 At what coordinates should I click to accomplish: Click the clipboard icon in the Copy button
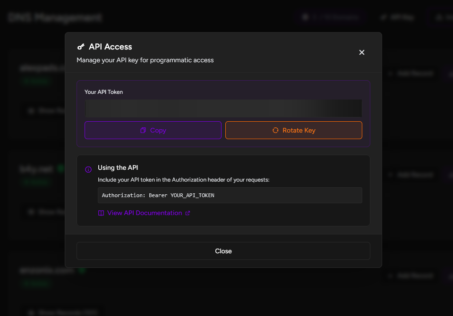pyautogui.click(x=143, y=130)
